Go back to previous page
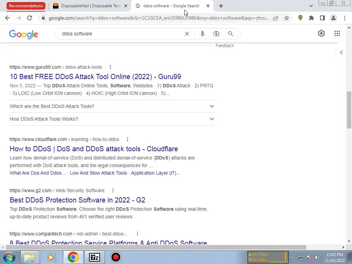Viewport: 352px width, 264px height. 8,18
